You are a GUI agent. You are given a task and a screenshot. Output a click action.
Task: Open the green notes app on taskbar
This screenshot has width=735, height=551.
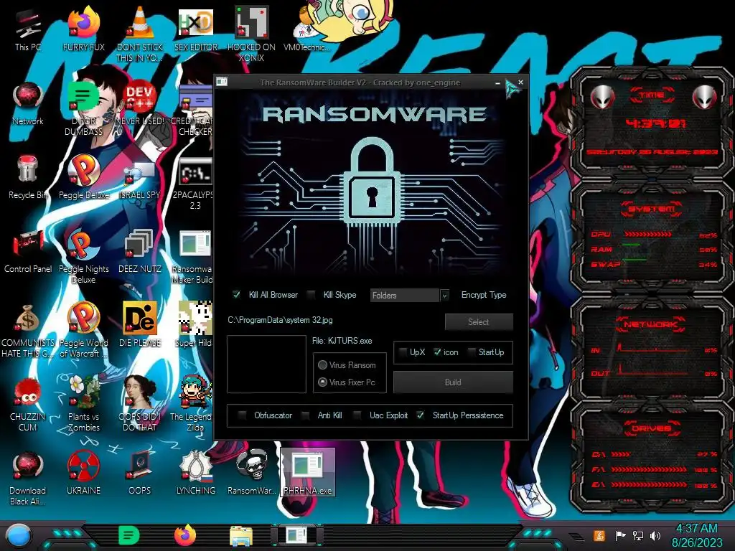pyautogui.click(x=129, y=535)
